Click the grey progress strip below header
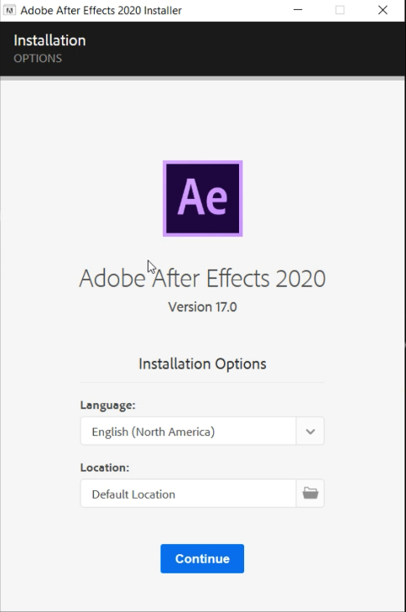The height and width of the screenshot is (612, 406). pyautogui.click(x=203, y=78)
